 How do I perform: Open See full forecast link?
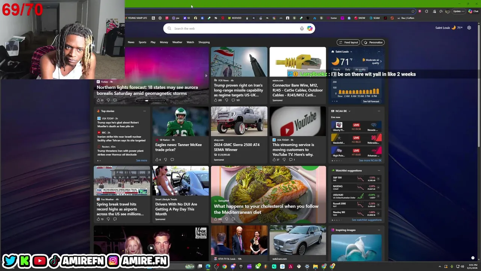pos(371,101)
